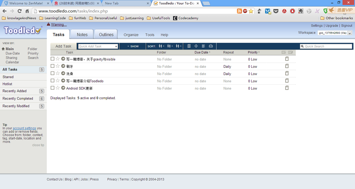This screenshot has width=355, height=189.
Task: Expand the Quick Add Task plus options
Action: coord(116,46)
